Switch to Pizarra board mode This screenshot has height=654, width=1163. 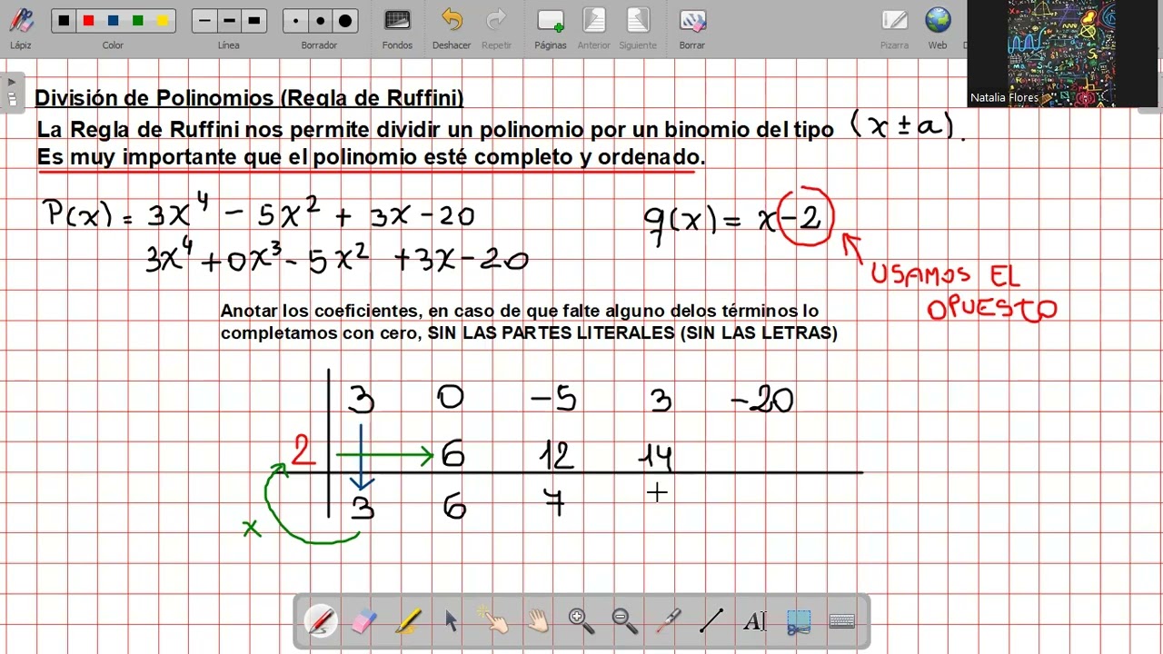894,20
